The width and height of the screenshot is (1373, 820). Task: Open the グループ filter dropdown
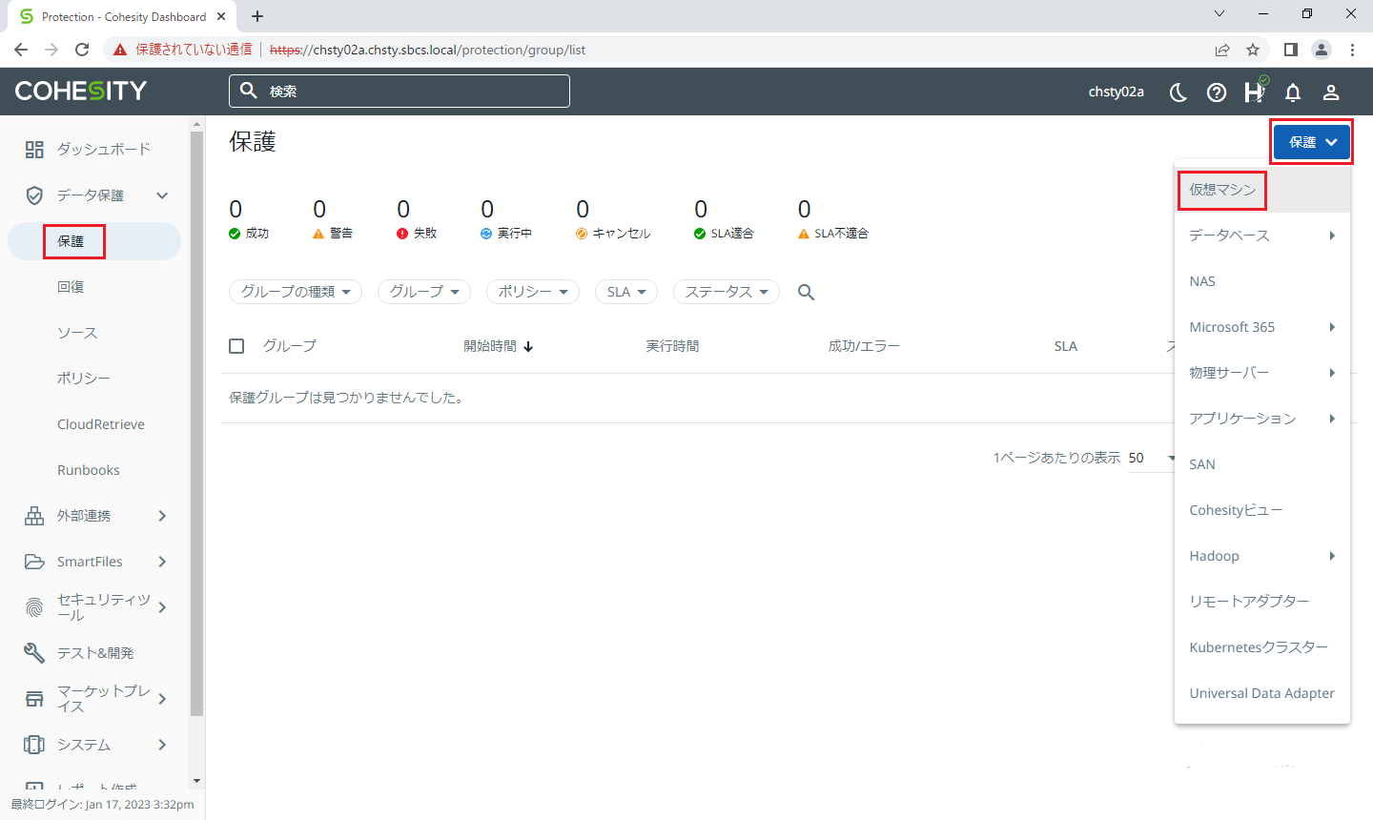[x=424, y=292]
